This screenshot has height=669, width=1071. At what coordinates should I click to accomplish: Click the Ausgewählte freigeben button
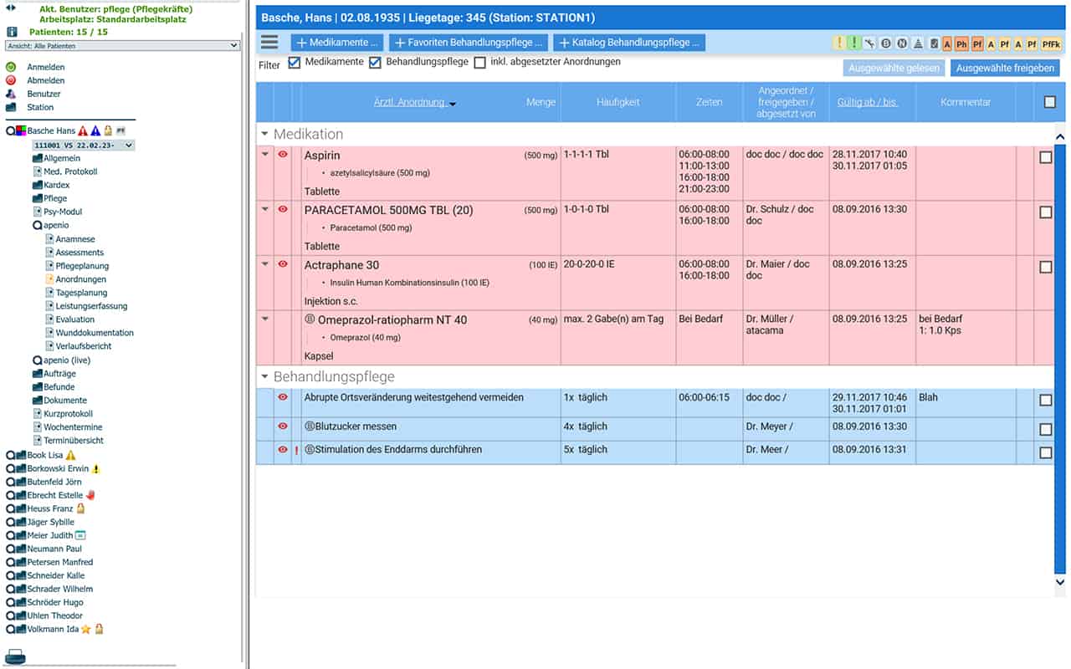(1005, 69)
